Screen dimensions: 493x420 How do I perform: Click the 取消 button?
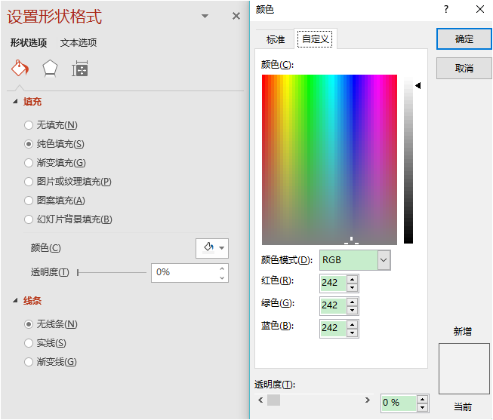tap(464, 69)
